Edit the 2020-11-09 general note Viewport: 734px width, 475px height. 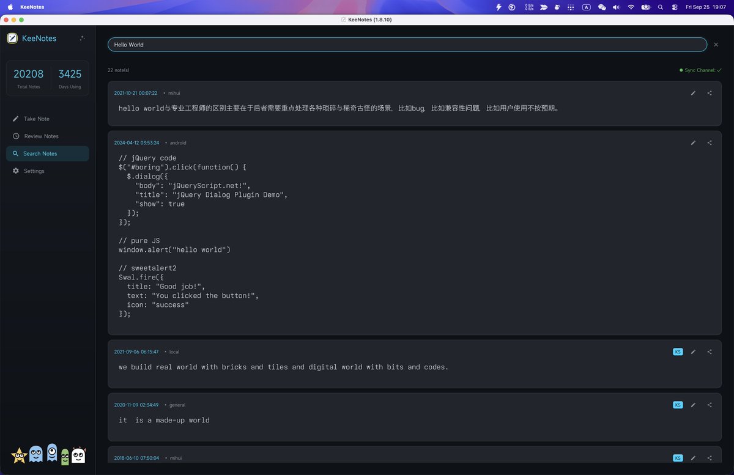coord(693,405)
